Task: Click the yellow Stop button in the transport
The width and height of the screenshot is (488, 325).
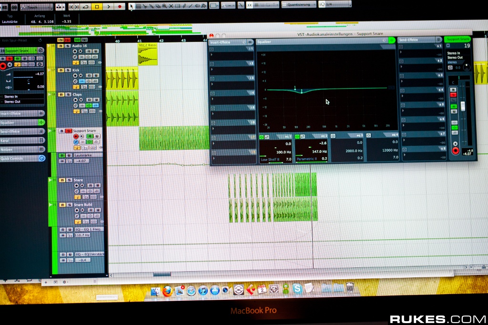Action: [97, 7]
